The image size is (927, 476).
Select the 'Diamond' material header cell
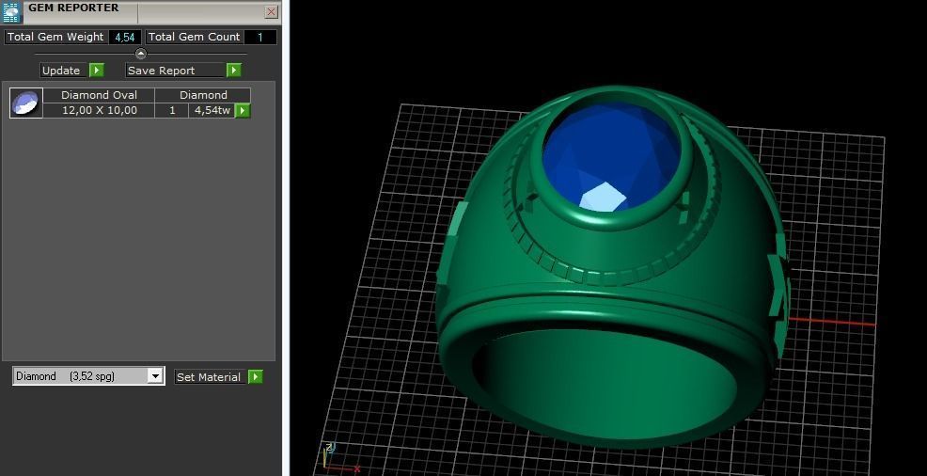pos(203,95)
